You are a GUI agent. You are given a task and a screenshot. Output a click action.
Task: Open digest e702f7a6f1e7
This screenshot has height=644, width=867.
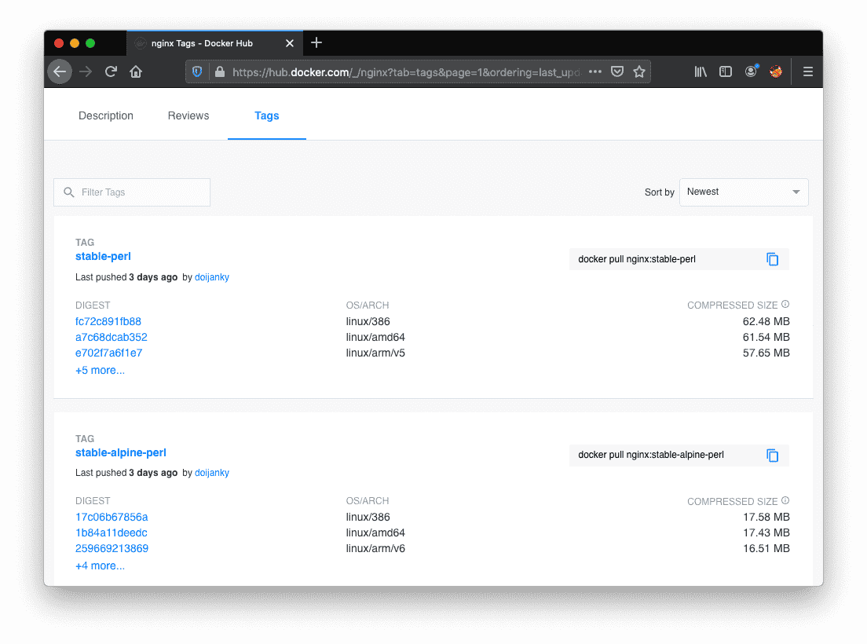click(109, 353)
